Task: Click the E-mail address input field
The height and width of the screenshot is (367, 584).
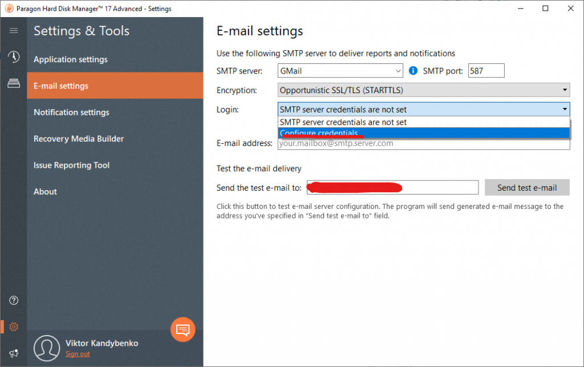Action: click(423, 143)
